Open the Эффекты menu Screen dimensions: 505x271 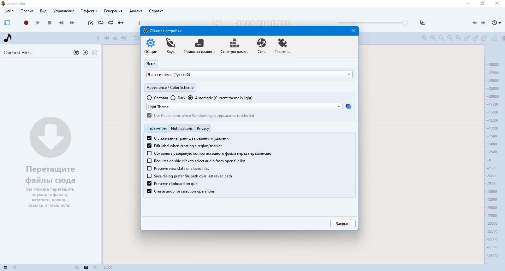(89, 11)
